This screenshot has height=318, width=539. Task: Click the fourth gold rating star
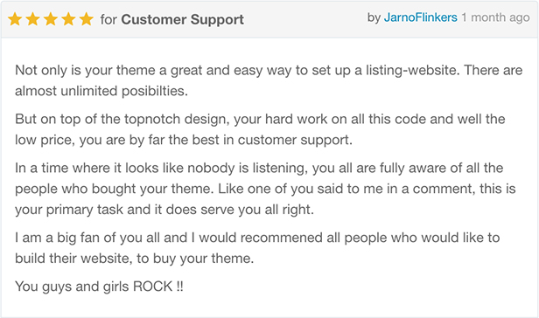(x=68, y=19)
